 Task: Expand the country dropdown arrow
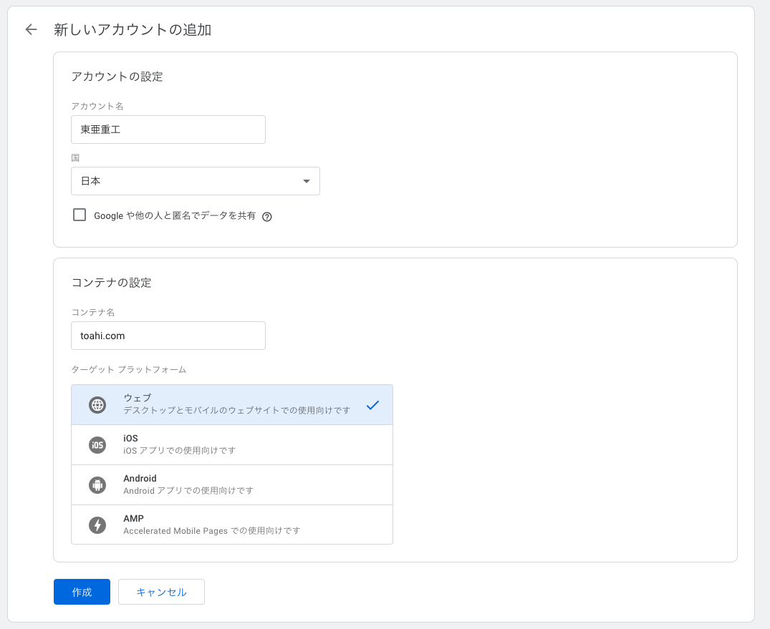tap(307, 181)
